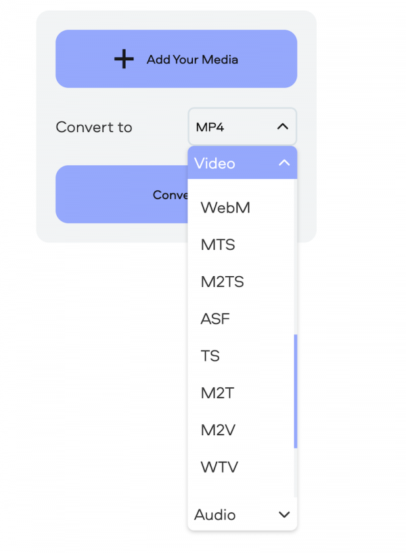
Task: Pick M2TS as output format
Action: pyautogui.click(x=222, y=282)
